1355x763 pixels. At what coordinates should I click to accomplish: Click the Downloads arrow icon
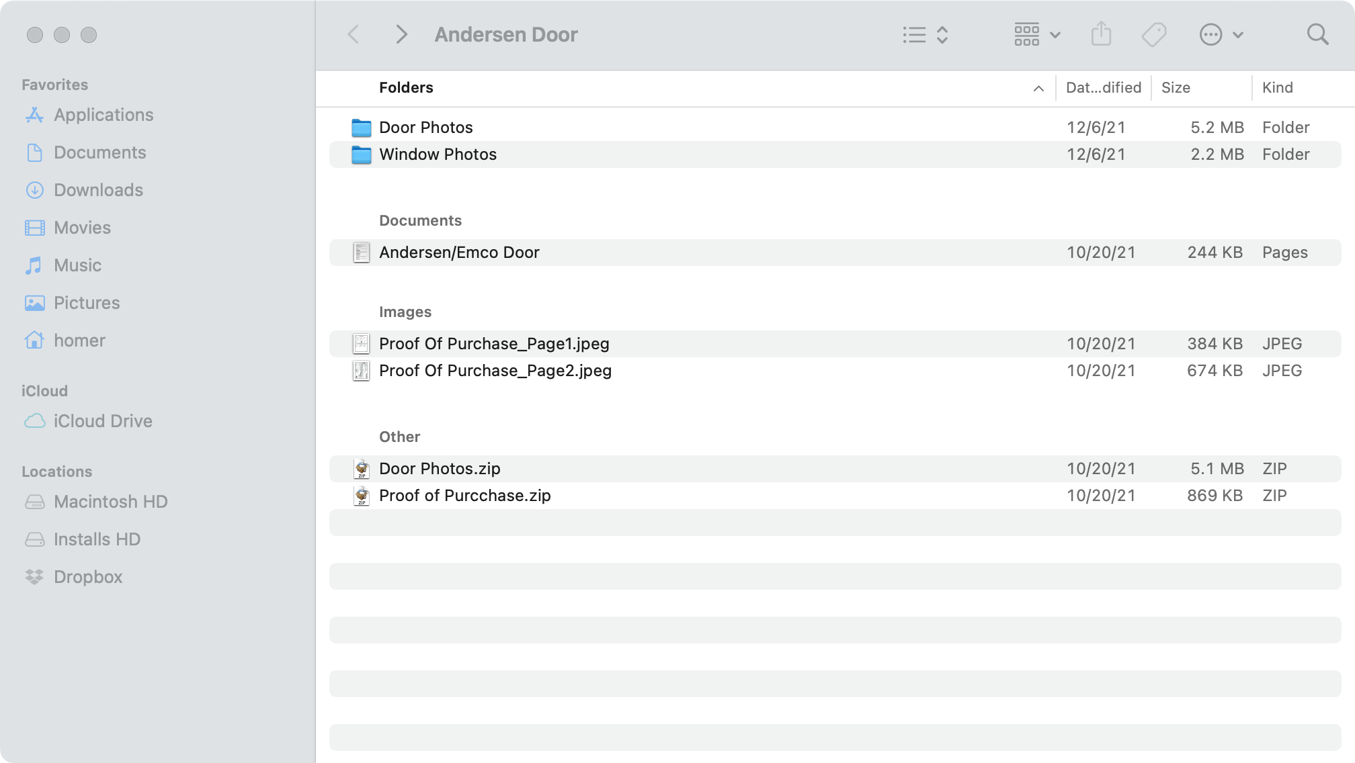(x=35, y=190)
